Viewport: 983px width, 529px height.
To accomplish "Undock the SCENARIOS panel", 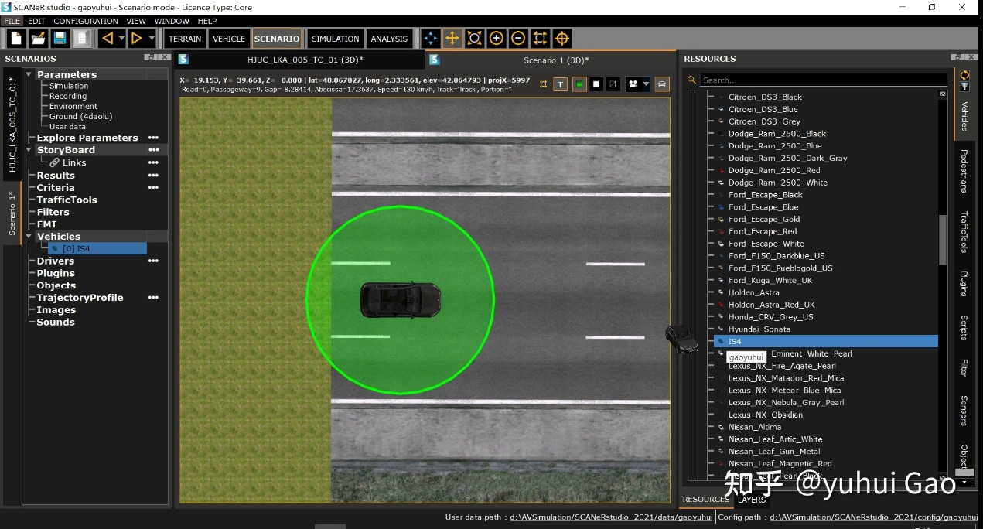I will (149, 58).
